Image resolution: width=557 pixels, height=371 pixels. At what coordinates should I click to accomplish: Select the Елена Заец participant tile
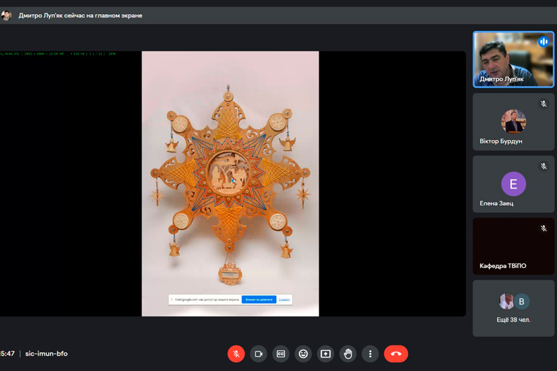click(x=513, y=184)
